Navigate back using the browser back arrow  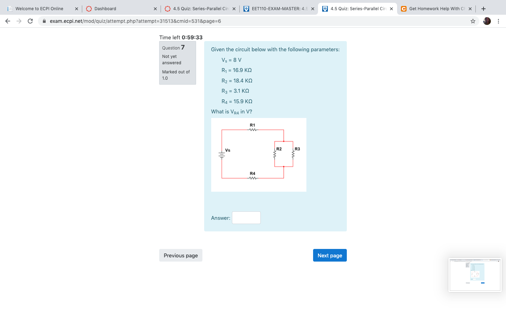pyautogui.click(x=8, y=21)
